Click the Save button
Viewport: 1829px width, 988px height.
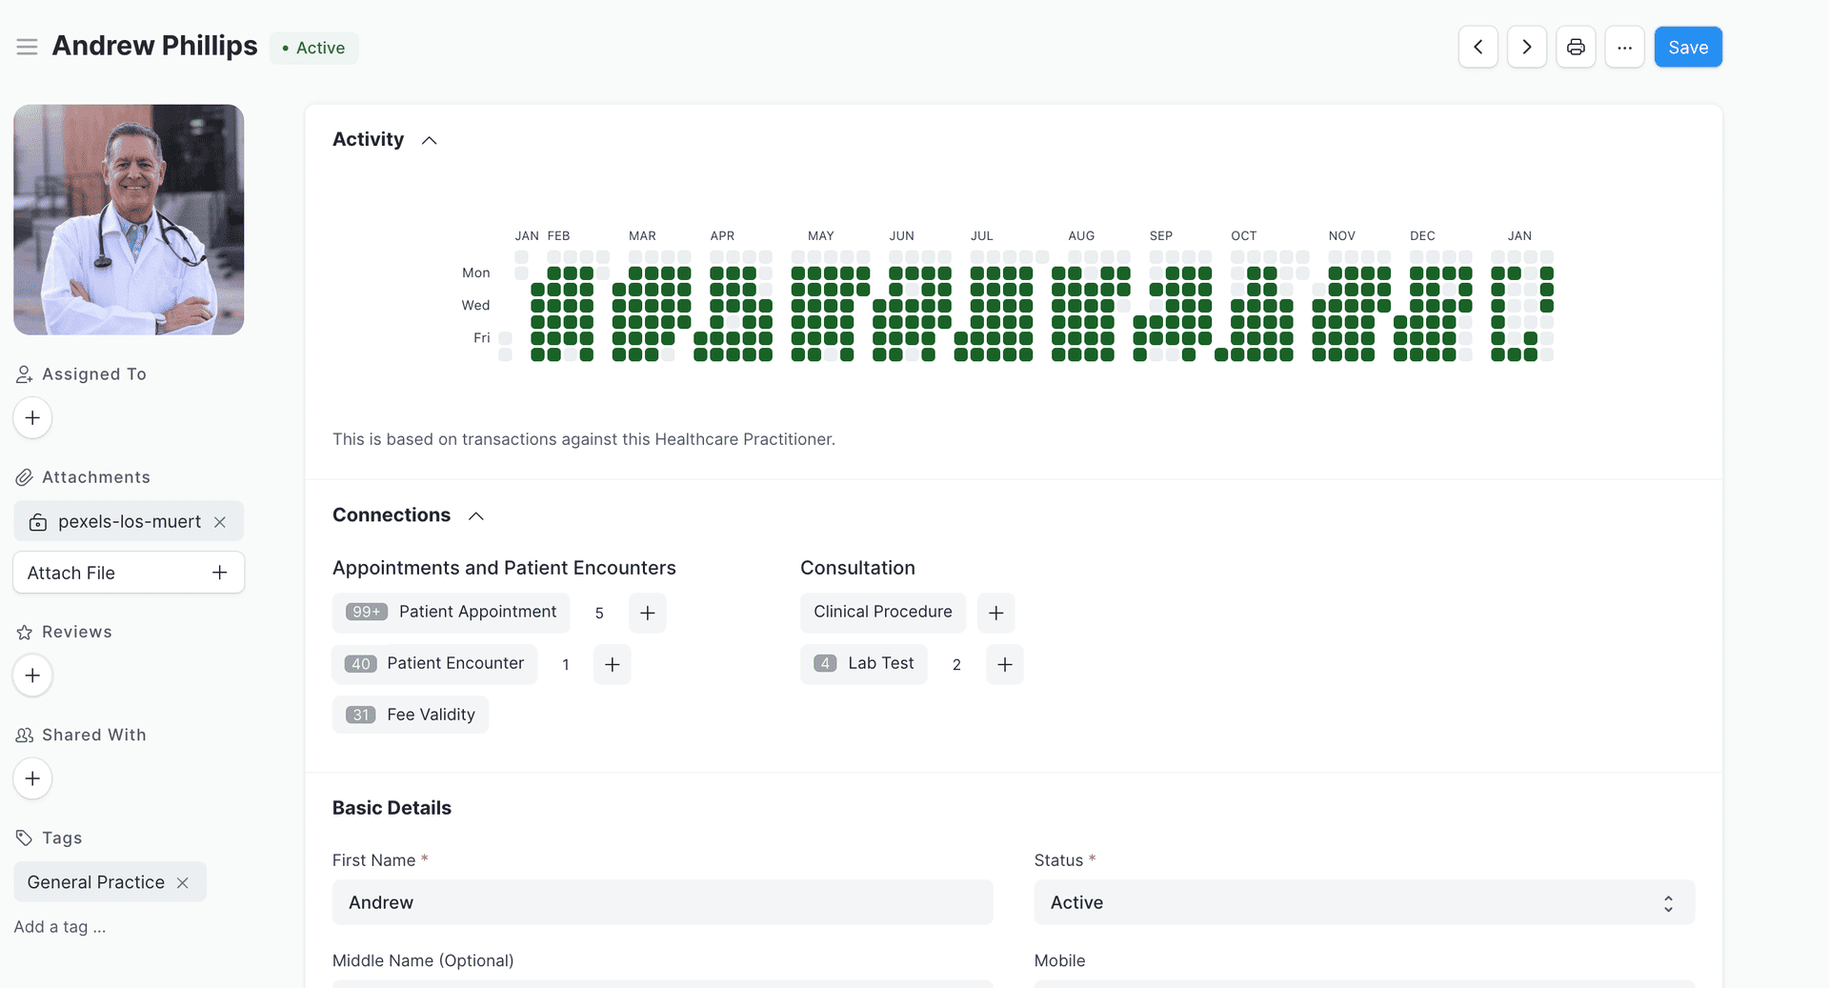[x=1687, y=47]
